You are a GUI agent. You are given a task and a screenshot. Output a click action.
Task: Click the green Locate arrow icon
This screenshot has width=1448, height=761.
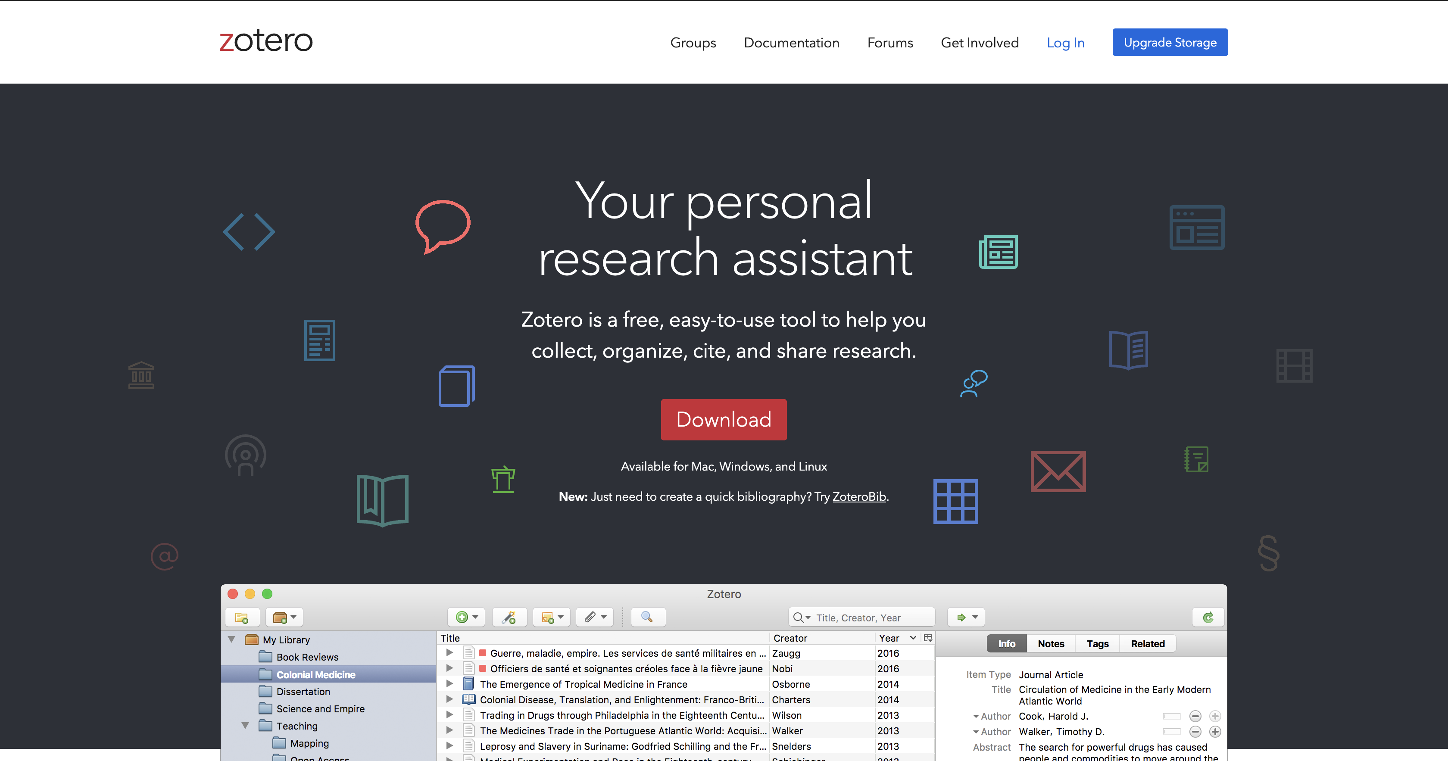(x=961, y=617)
